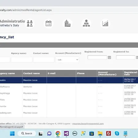Screen dimensions: 138x138
Task: Open the organization chart icon in header
Action: click(86, 23)
